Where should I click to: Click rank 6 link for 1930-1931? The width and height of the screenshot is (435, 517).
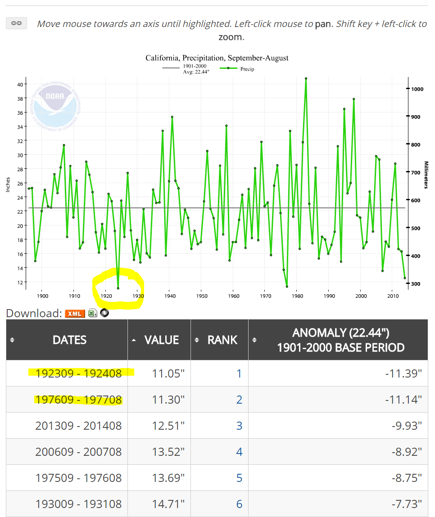239,504
